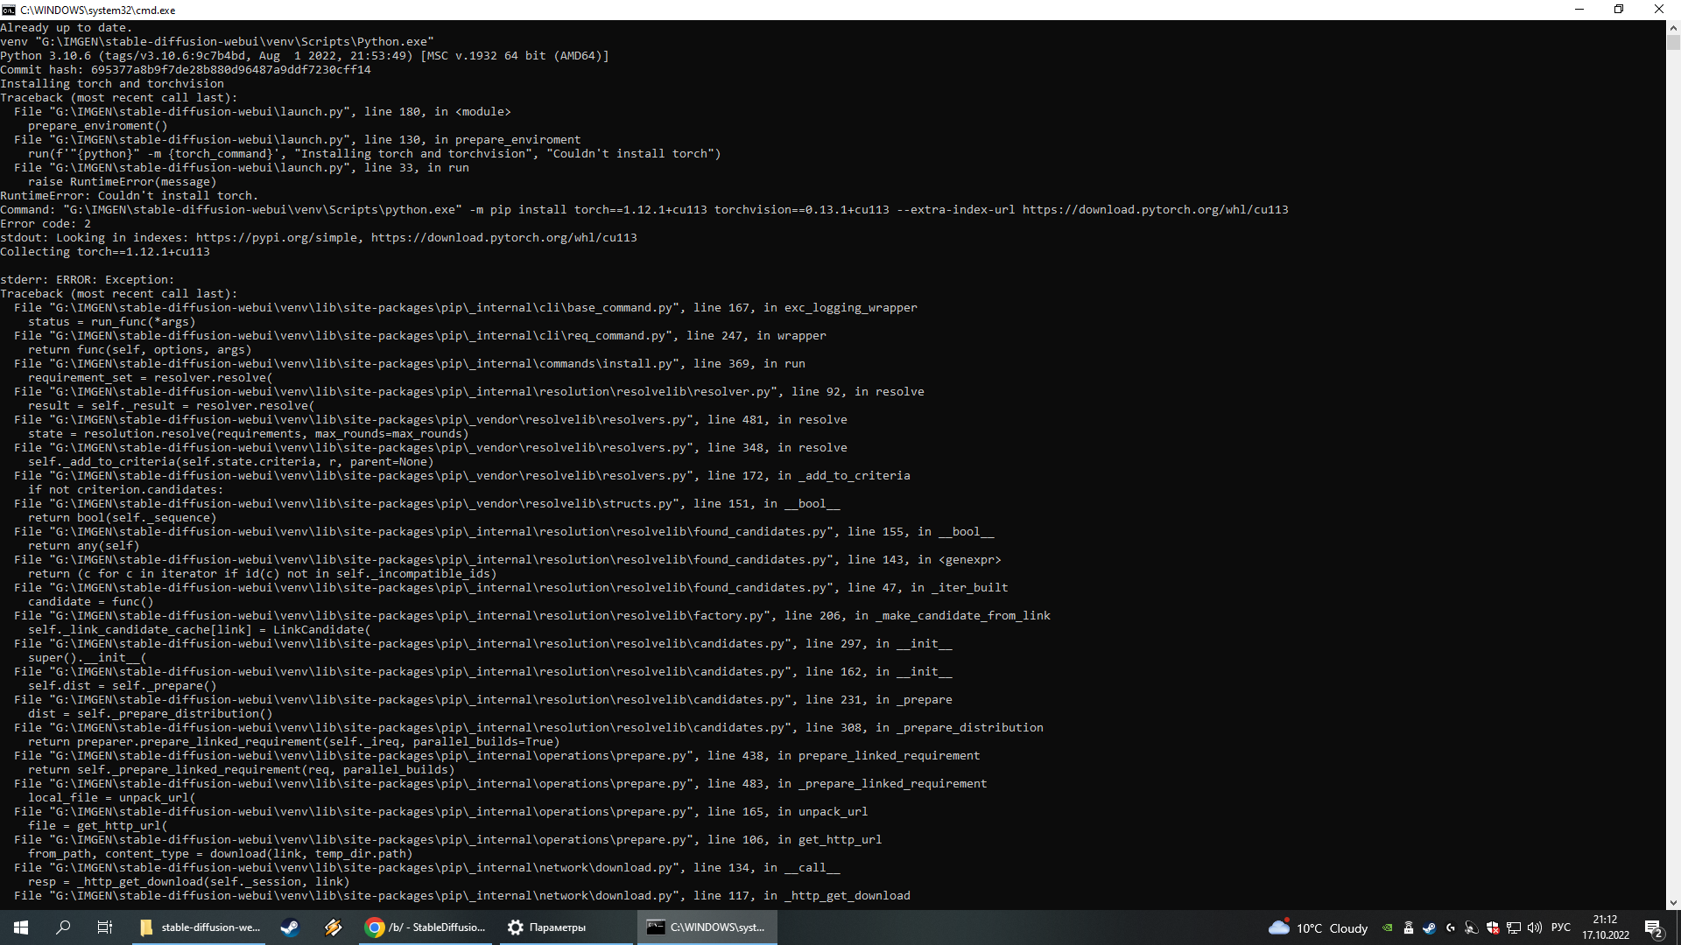The width and height of the screenshot is (1681, 945).
Task: Open the notification center with 2 alerts
Action: tap(1653, 928)
